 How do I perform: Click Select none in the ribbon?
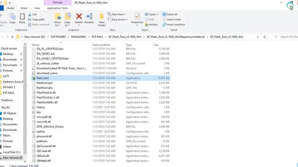(x=172, y=19)
